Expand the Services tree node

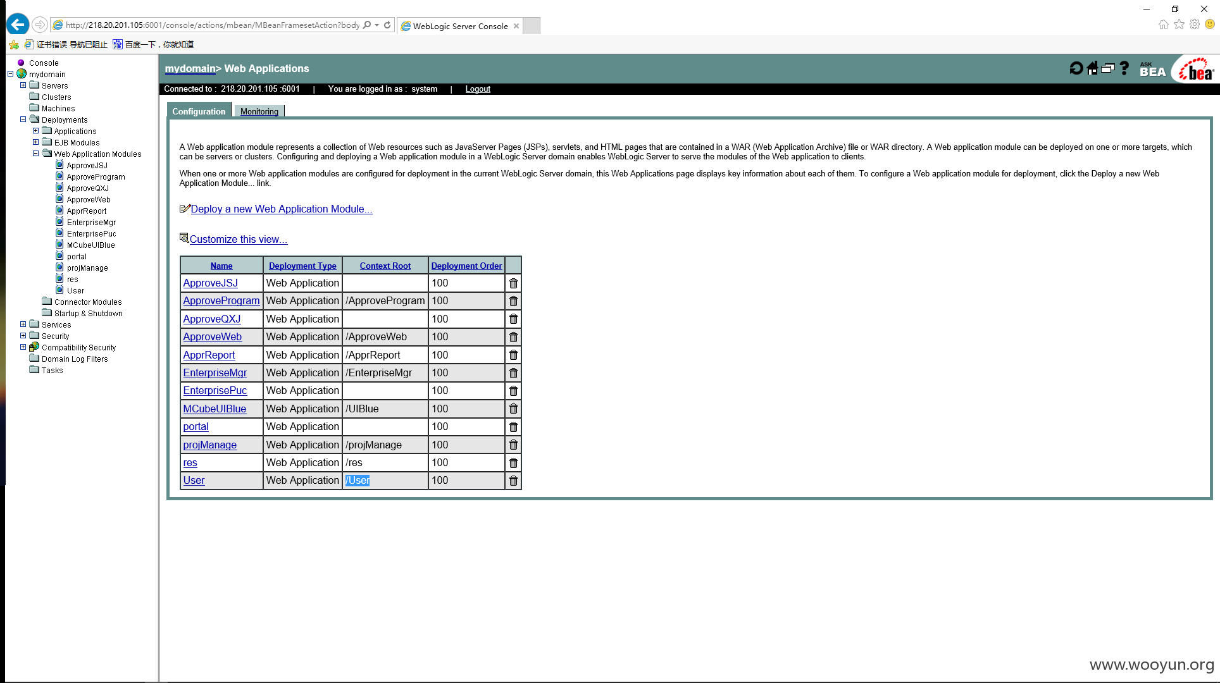pos(23,324)
